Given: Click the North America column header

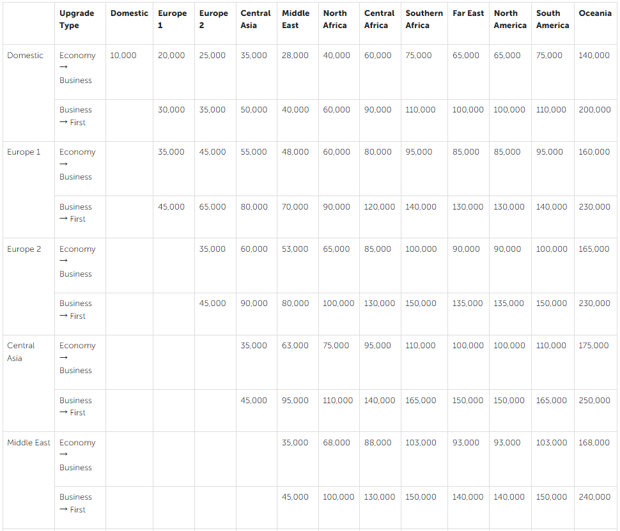Looking at the screenshot, I should point(509,19).
